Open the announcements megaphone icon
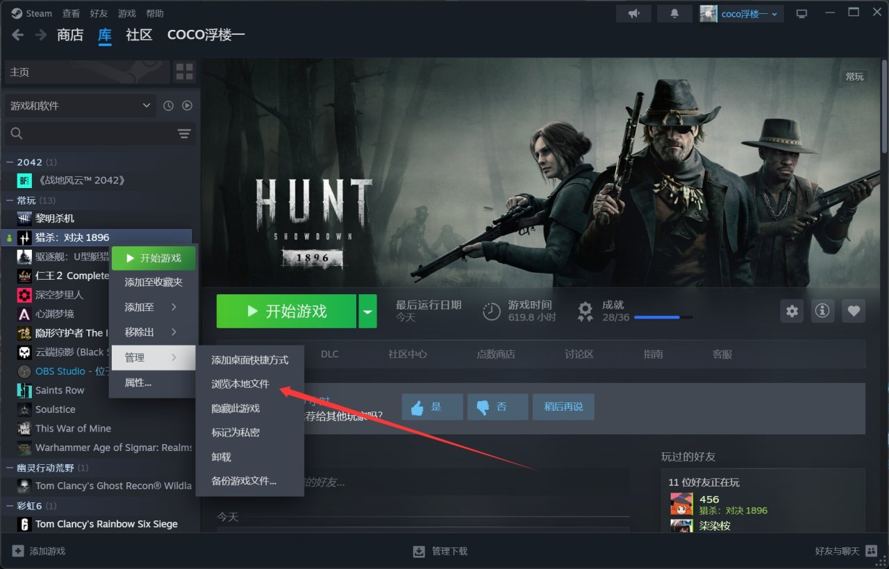The width and height of the screenshot is (889, 569). click(x=633, y=13)
